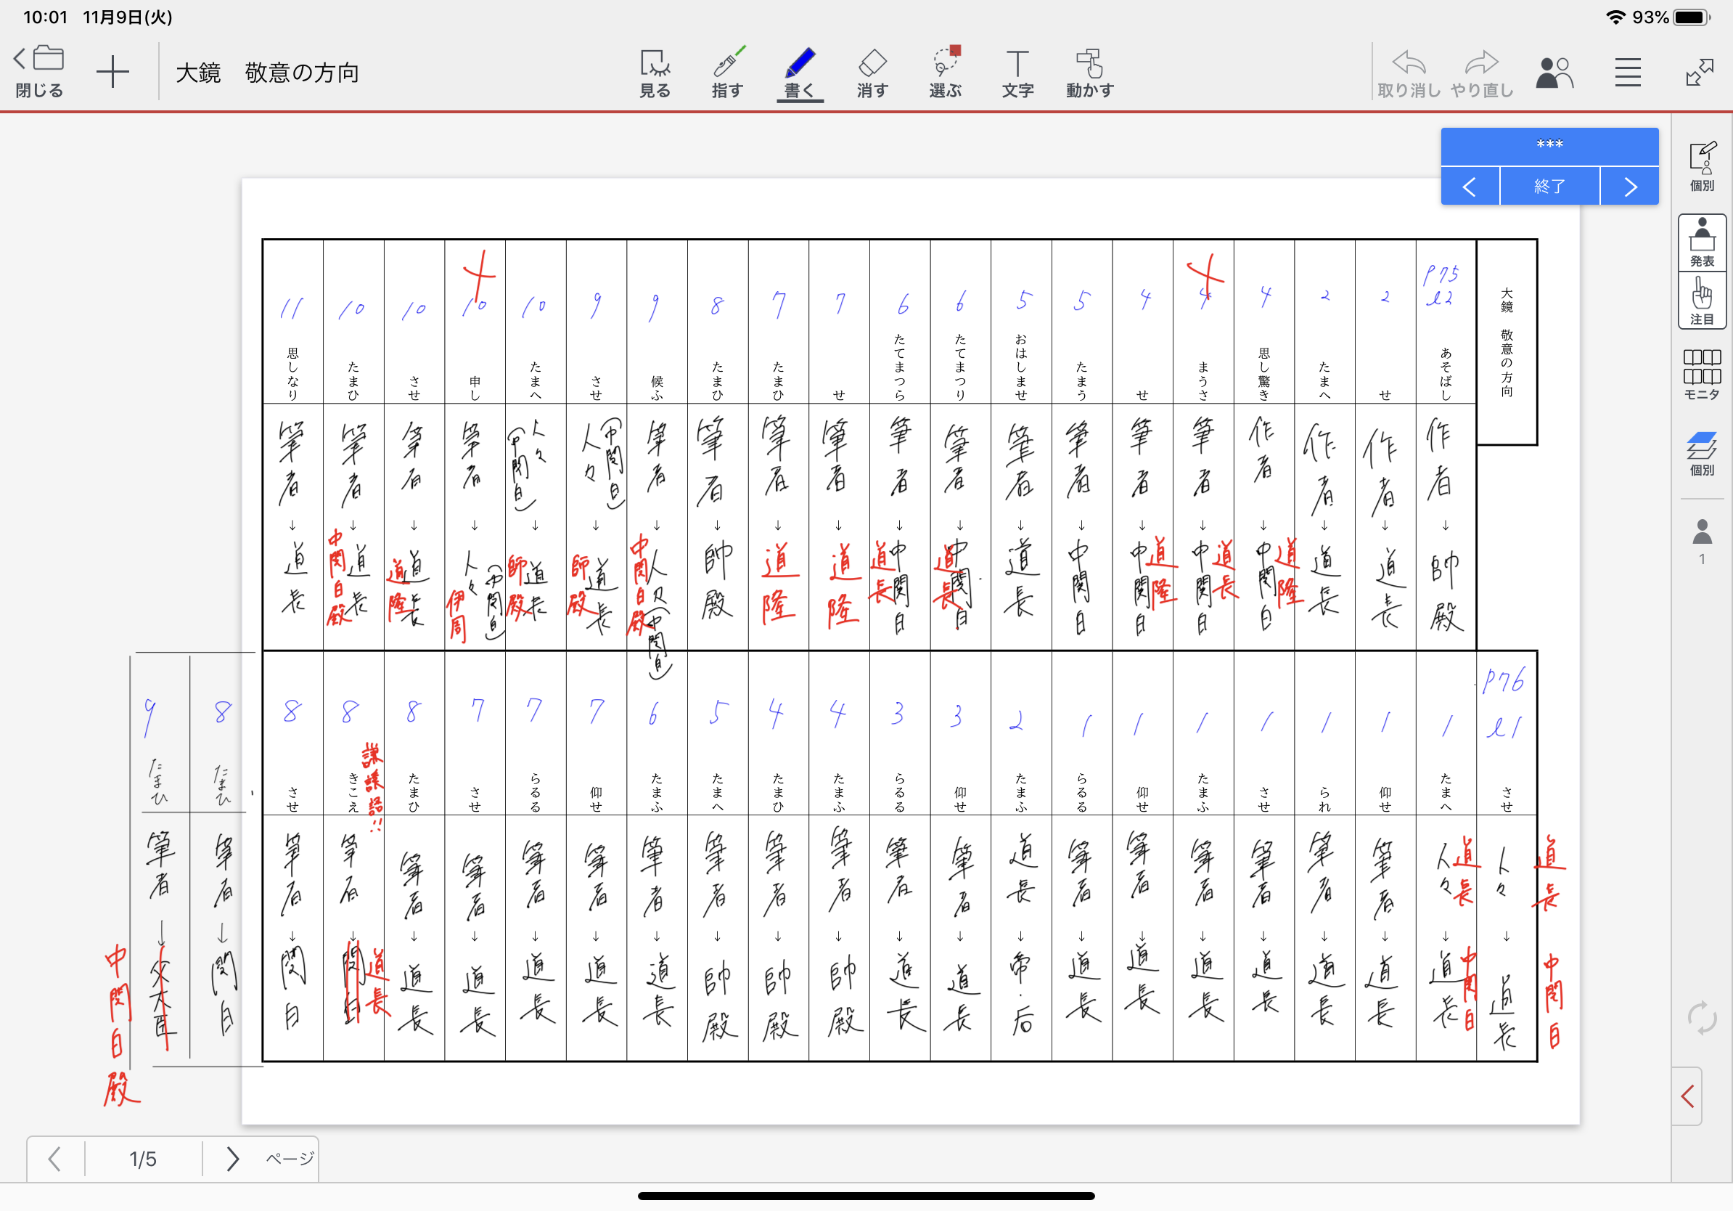Select the 書く pen tool
This screenshot has height=1211, width=1733.
tap(799, 73)
